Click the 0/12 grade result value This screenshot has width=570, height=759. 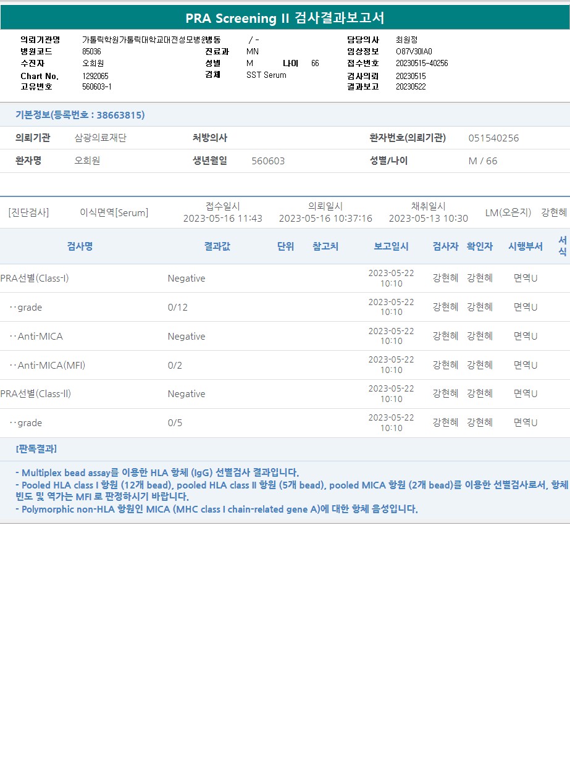[177, 307]
